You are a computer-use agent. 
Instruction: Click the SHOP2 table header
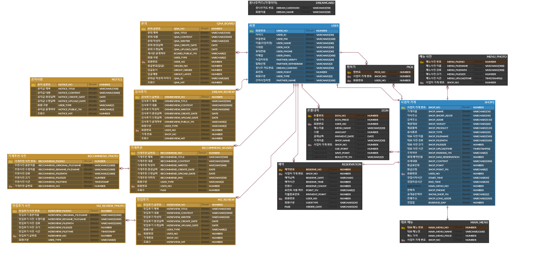pos(447,102)
